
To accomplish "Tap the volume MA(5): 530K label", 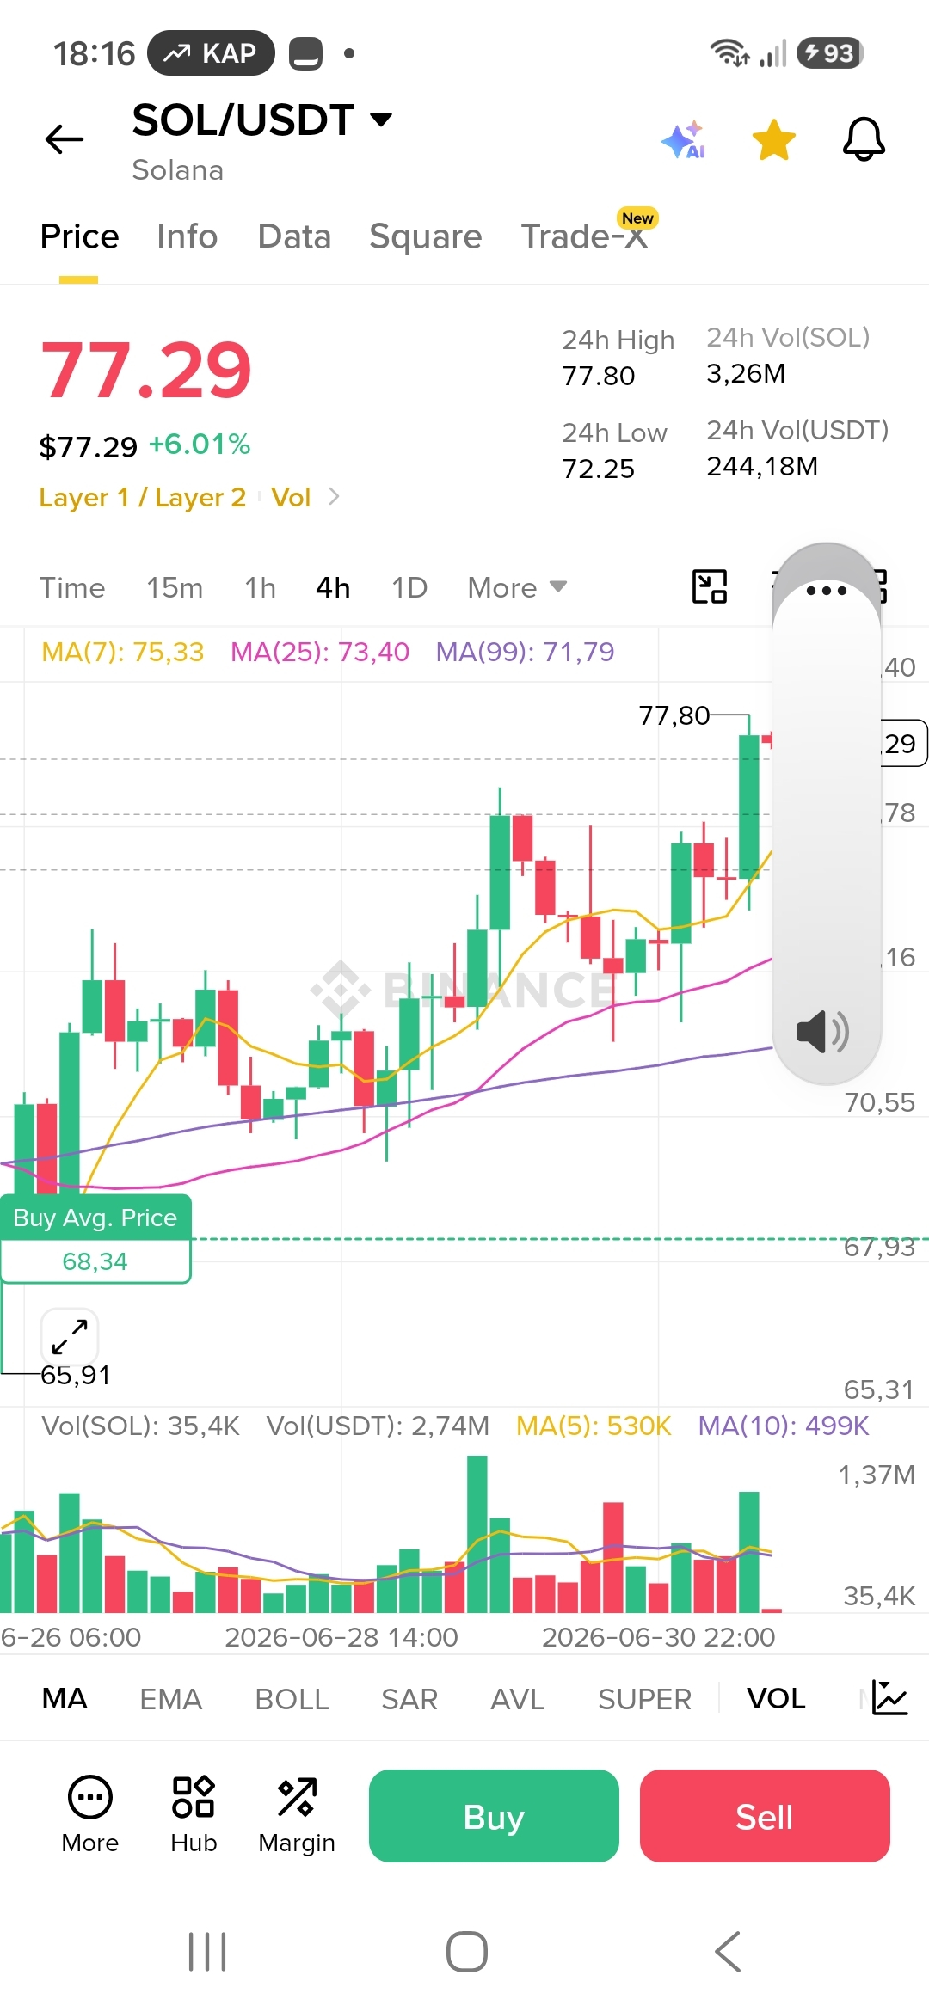I will click(594, 1426).
